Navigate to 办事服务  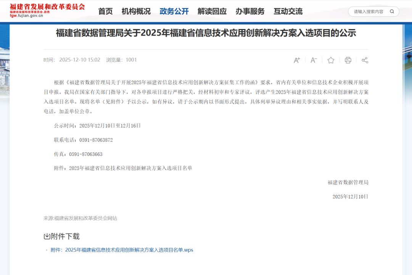pos(250,11)
